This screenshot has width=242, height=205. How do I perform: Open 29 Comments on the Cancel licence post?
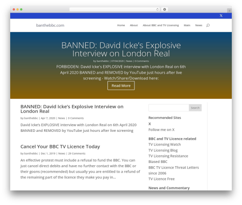tap(77, 154)
